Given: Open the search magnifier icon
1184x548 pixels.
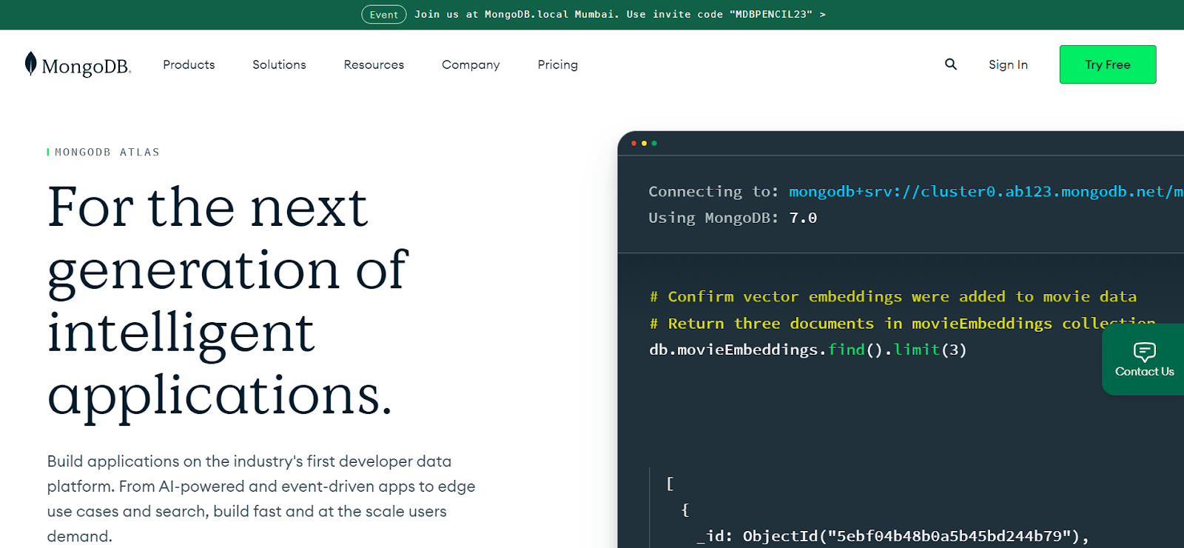Looking at the screenshot, I should click(951, 64).
